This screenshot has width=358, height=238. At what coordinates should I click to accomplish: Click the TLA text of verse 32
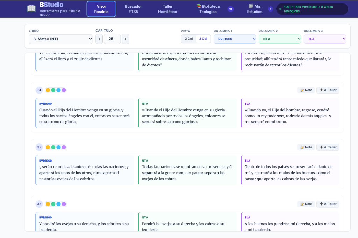click(x=288, y=173)
